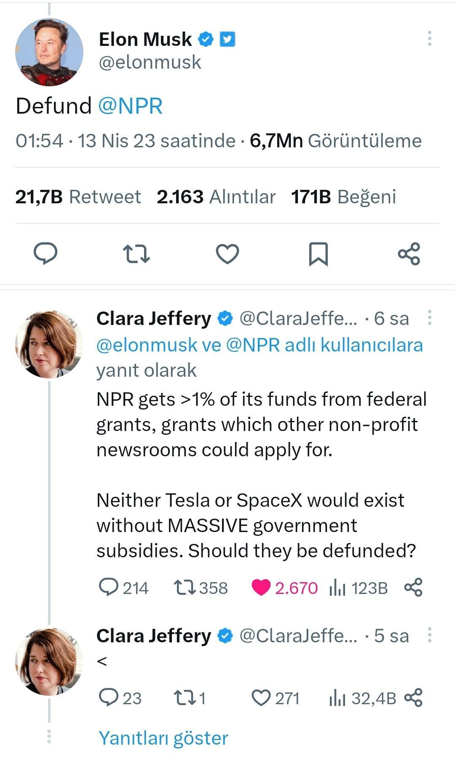Viewport: 455px width, 764px height.
Task: Like Elon Musk's tweet using the heart icon
Action: [227, 253]
